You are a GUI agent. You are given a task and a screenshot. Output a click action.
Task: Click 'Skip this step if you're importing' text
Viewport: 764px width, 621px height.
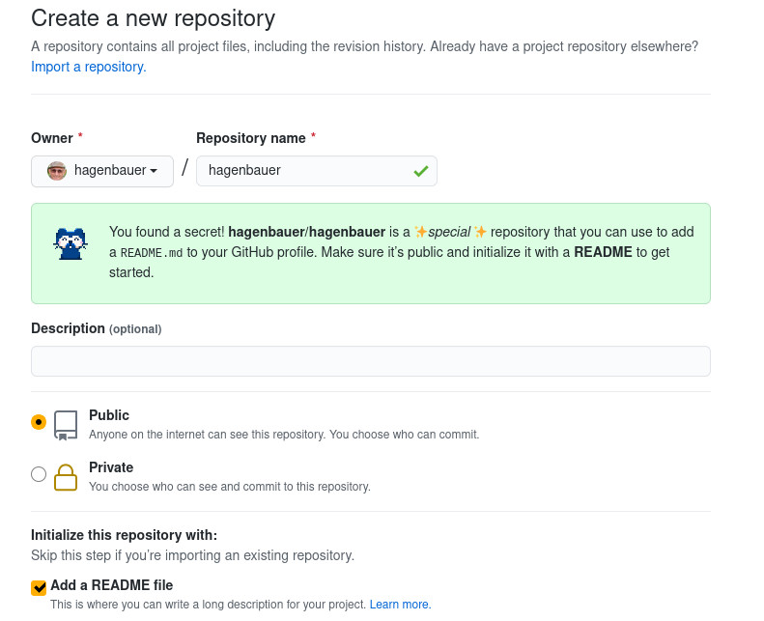(x=192, y=555)
